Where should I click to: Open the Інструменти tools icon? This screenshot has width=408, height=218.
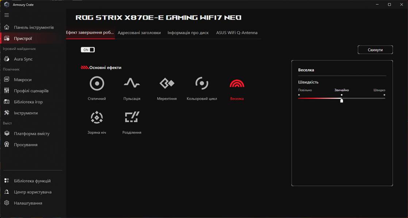[x=7, y=113]
